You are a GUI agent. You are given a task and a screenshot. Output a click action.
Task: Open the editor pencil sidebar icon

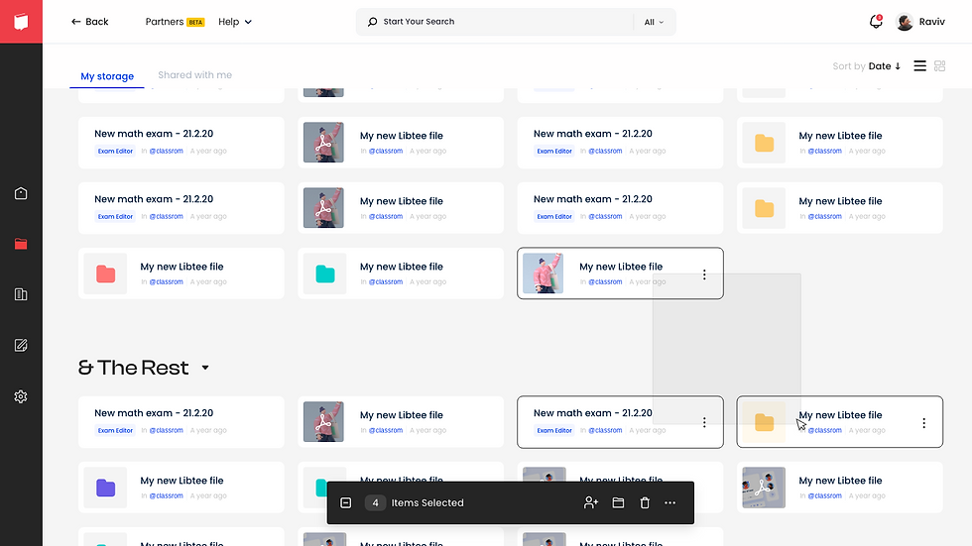tap(21, 346)
